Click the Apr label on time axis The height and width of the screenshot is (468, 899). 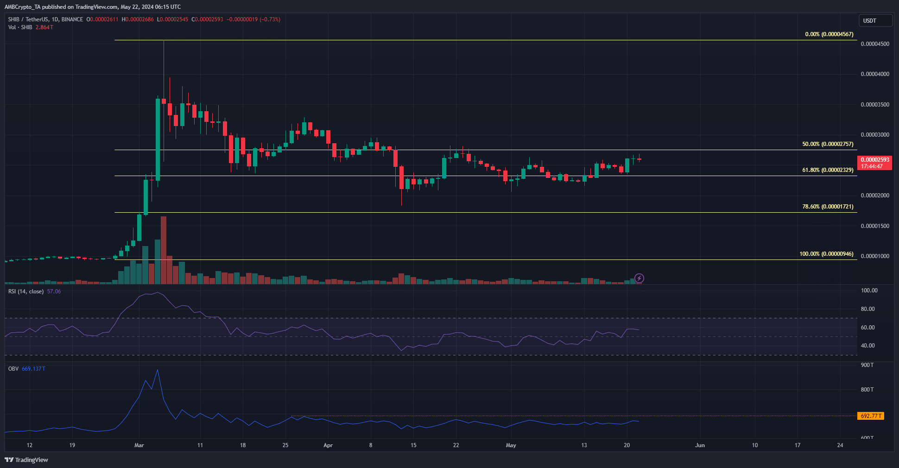coord(328,445)
